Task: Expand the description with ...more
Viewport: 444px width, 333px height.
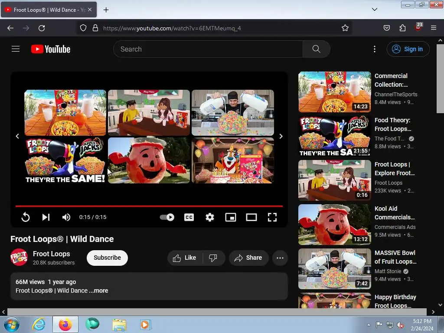Action: 98,291
